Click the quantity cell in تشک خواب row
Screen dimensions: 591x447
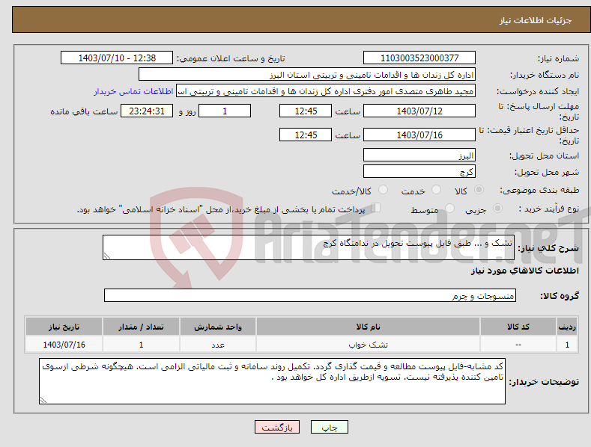click(x=141, y=345)
